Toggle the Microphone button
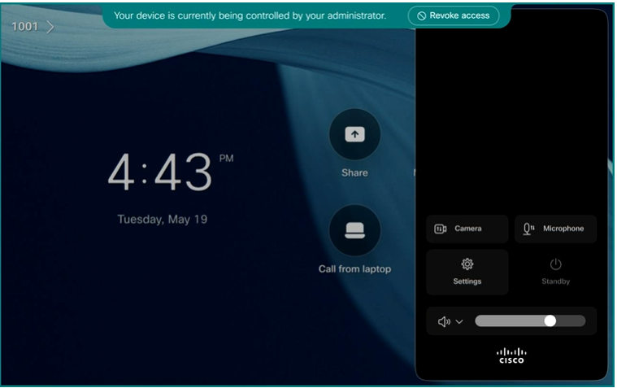This screenshot has width=617, height=388. tap(555, 229)
